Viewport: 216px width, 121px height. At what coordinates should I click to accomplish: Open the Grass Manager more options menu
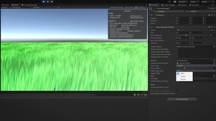[215, 27]
